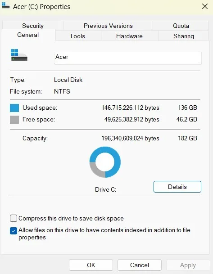Uncheck Allow files to have contents indexed
This screenshot has width=213, height=274.
click(x=14, y=231)
